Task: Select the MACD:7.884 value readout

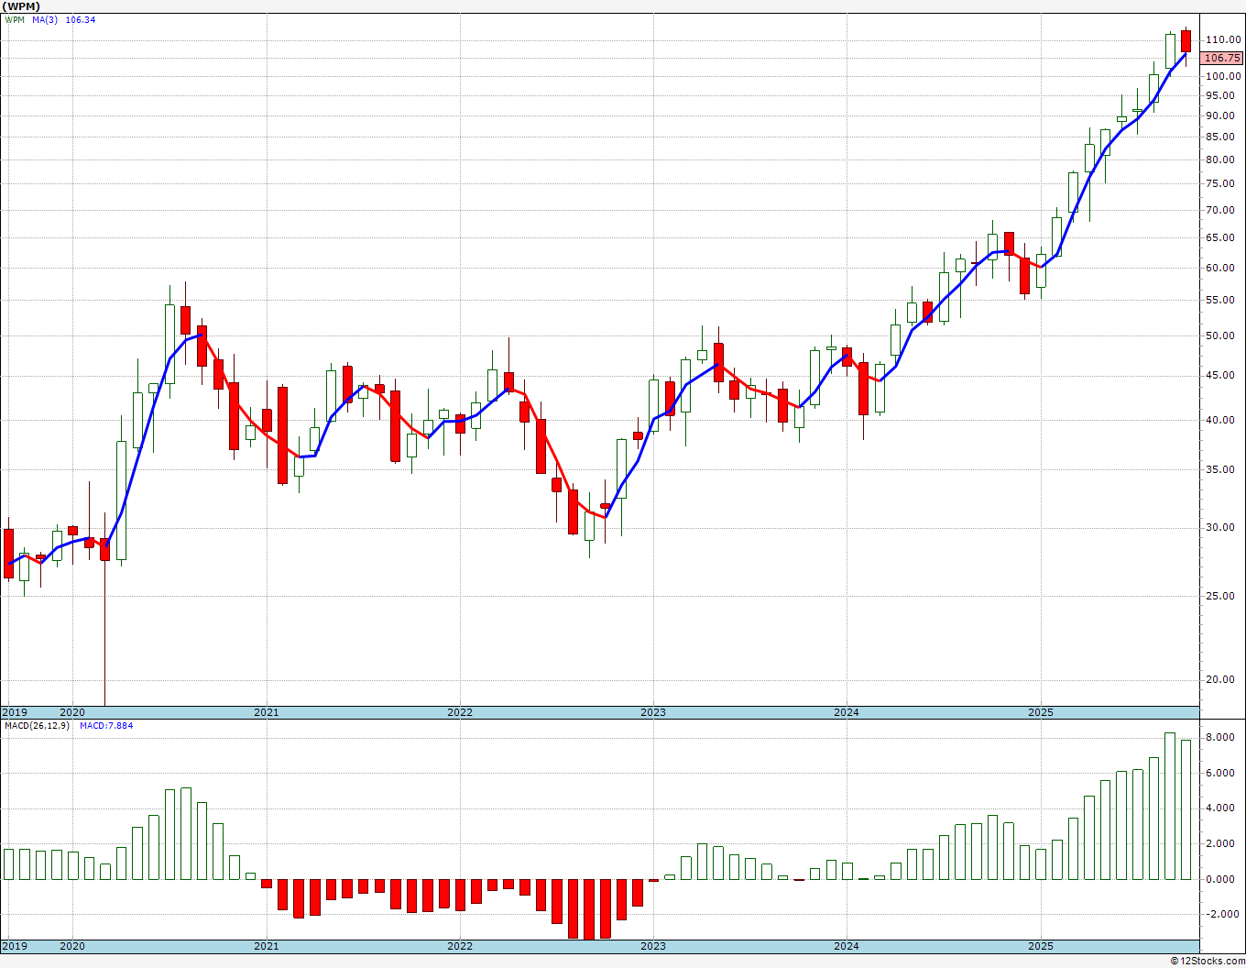Action: click(105, 726)
